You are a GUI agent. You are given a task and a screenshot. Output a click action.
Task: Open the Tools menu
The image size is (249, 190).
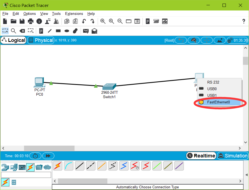[56, 14]
